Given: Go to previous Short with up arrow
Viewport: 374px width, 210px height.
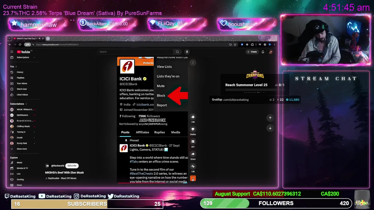Looking at the screenshot, I should pyautogui.click(x=270, y=118).
